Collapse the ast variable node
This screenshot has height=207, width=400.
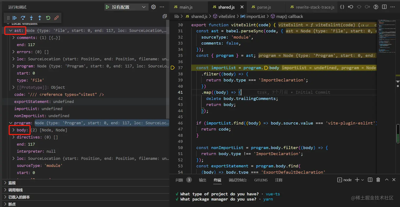[x=11, y=30]
